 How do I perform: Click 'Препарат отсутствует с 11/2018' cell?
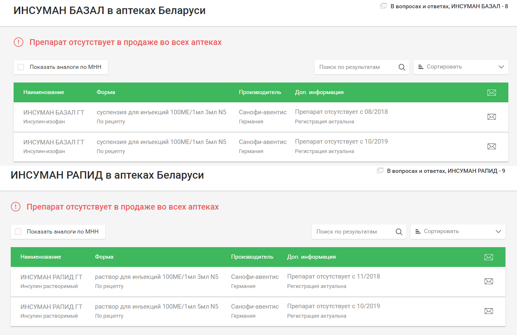[334, 276]
